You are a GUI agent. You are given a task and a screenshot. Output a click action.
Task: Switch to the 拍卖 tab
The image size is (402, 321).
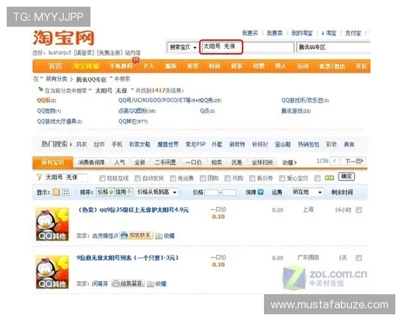coord(216,163)
